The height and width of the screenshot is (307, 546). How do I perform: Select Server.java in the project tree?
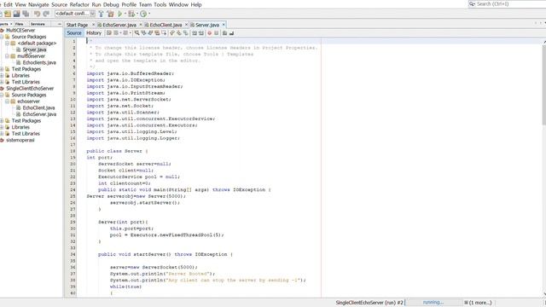34,49
